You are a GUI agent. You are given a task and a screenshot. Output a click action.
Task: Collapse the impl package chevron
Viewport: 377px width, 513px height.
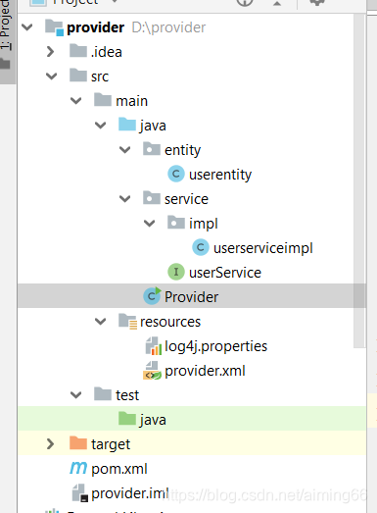[149, 224]
